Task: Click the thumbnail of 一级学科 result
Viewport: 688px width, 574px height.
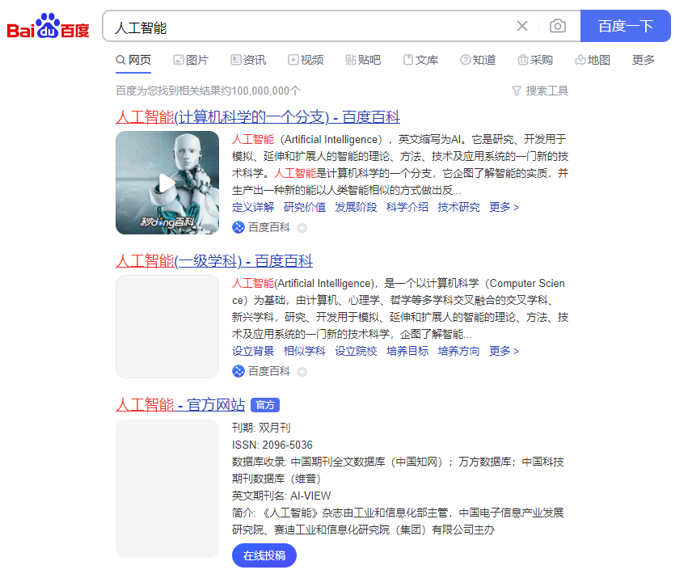Action: 167,327
